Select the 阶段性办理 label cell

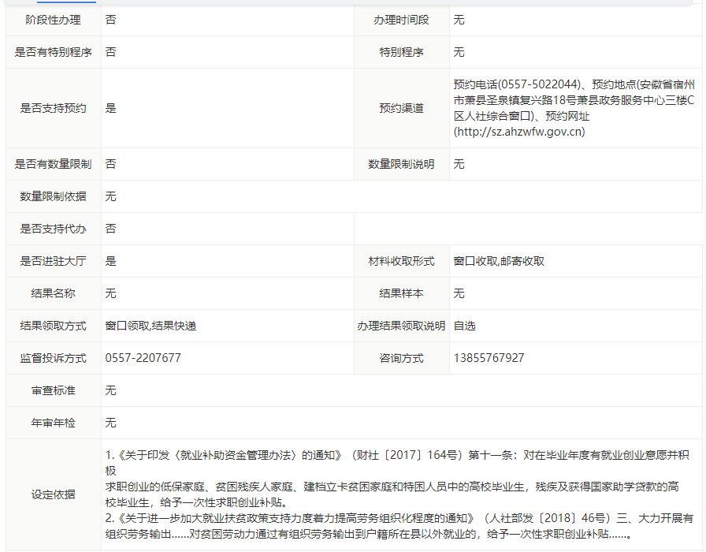53,20
